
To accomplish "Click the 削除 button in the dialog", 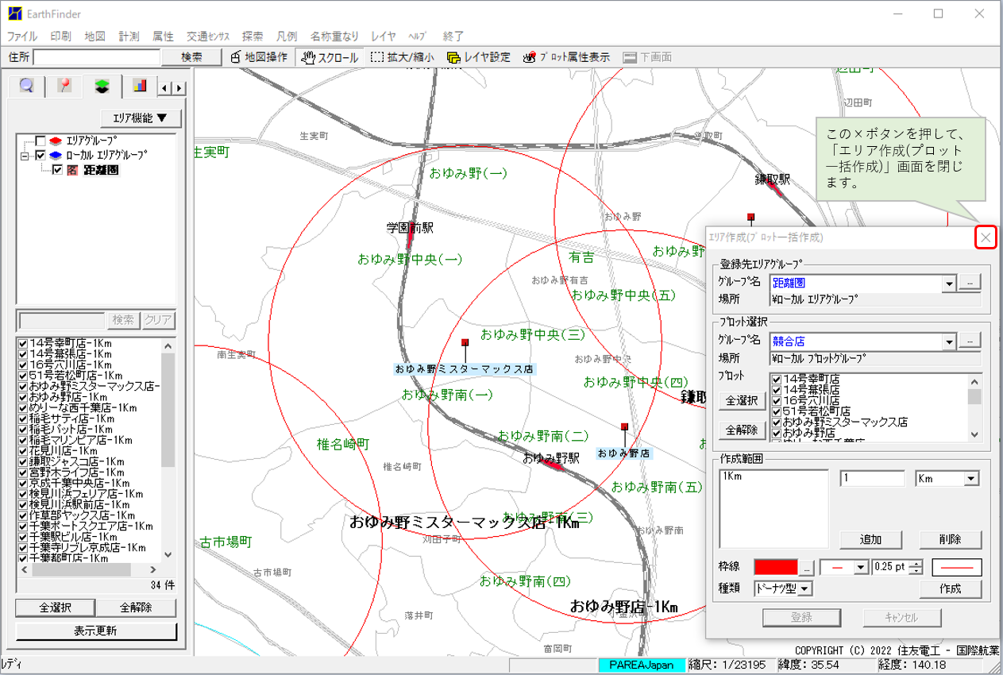I will [951, 539].
